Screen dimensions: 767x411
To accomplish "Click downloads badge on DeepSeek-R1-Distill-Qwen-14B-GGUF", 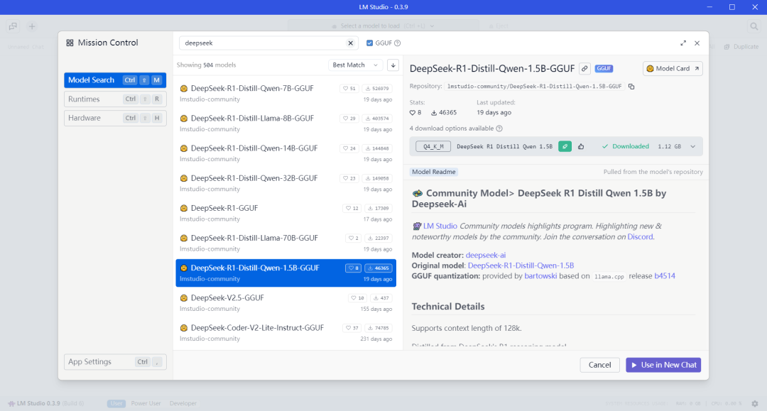I will [377, 148].
